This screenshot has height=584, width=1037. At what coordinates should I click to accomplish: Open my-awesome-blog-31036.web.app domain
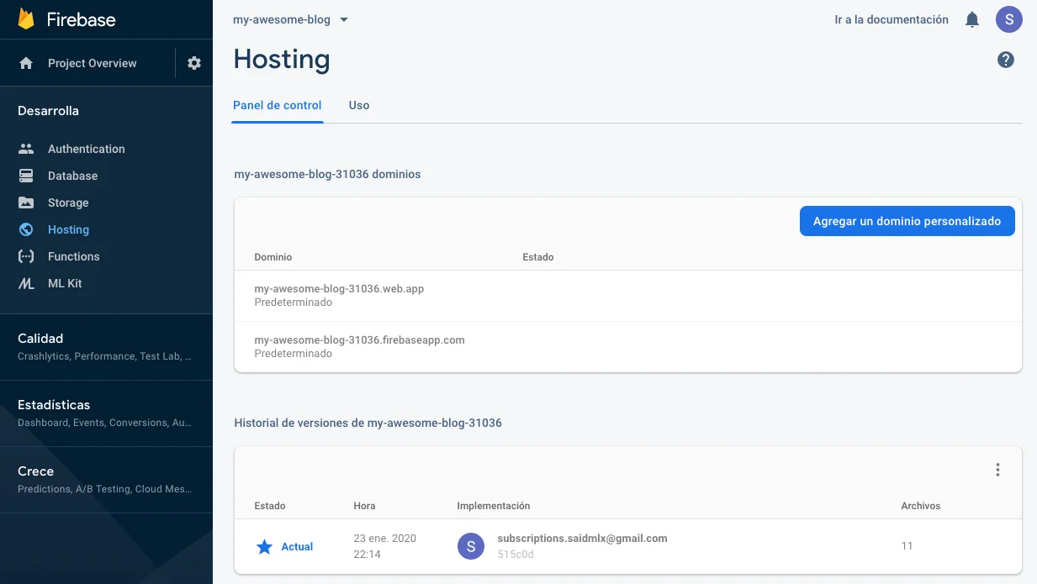339,288
